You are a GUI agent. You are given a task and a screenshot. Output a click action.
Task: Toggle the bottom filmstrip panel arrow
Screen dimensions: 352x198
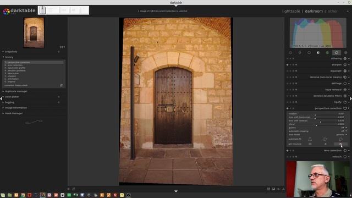tap(176, 191)
